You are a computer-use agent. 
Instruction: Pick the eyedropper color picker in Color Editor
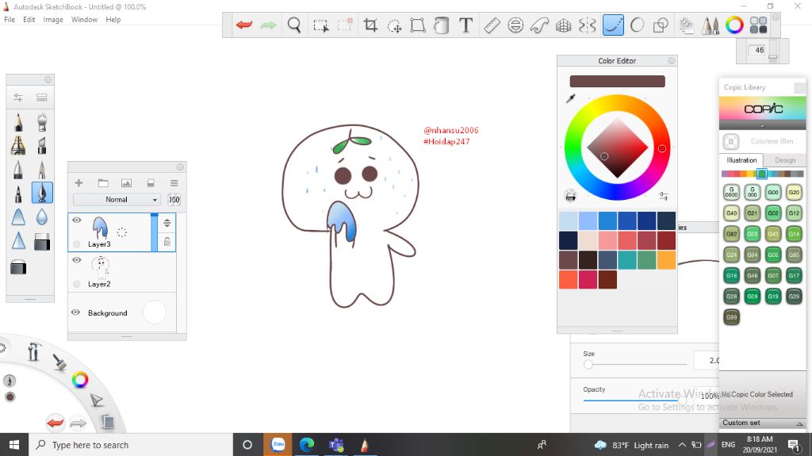point(571,98)
